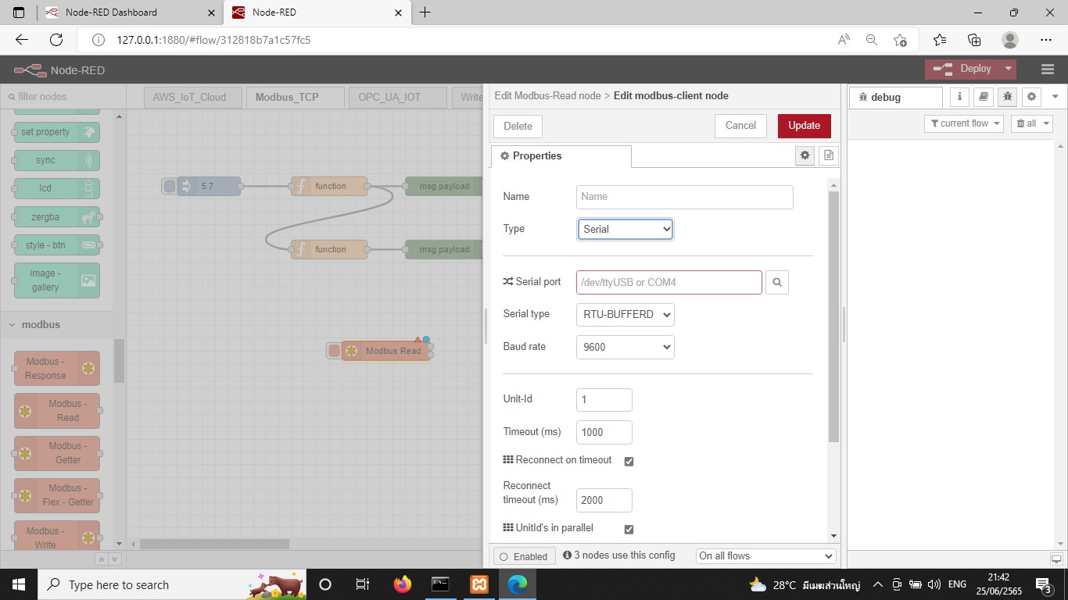Image resolution: width=1068 pixels, height=600 pixels.
Task: Click the Cancel button
Action: point(740,126)
